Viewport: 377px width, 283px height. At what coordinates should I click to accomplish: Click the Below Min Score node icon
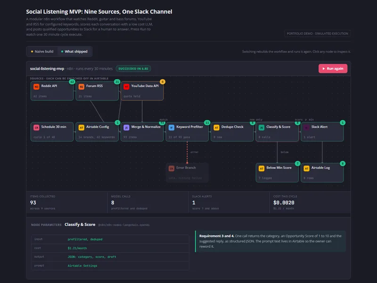click(x=262, y=168)
